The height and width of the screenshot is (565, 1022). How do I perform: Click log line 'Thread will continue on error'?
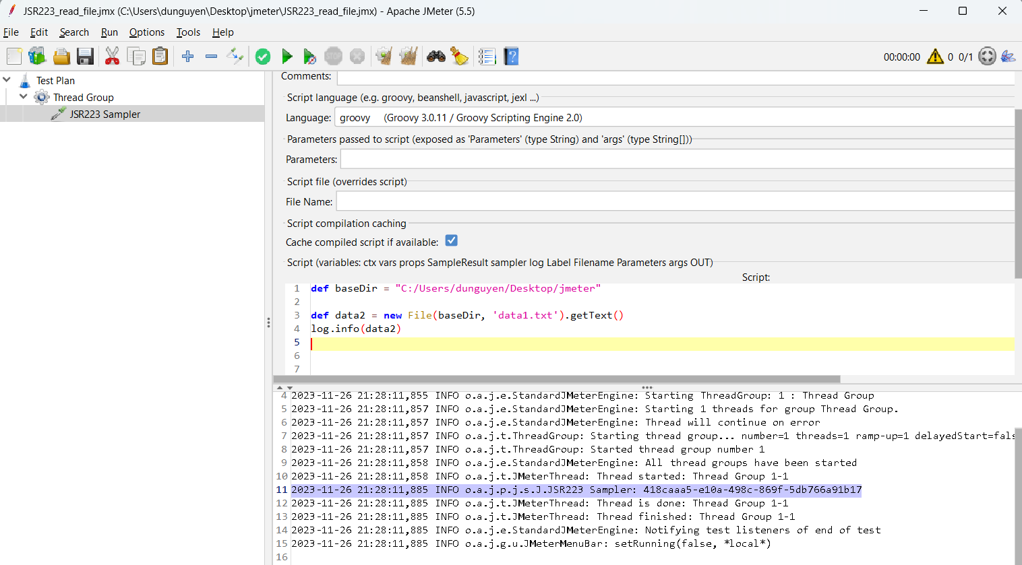[555, 422]
